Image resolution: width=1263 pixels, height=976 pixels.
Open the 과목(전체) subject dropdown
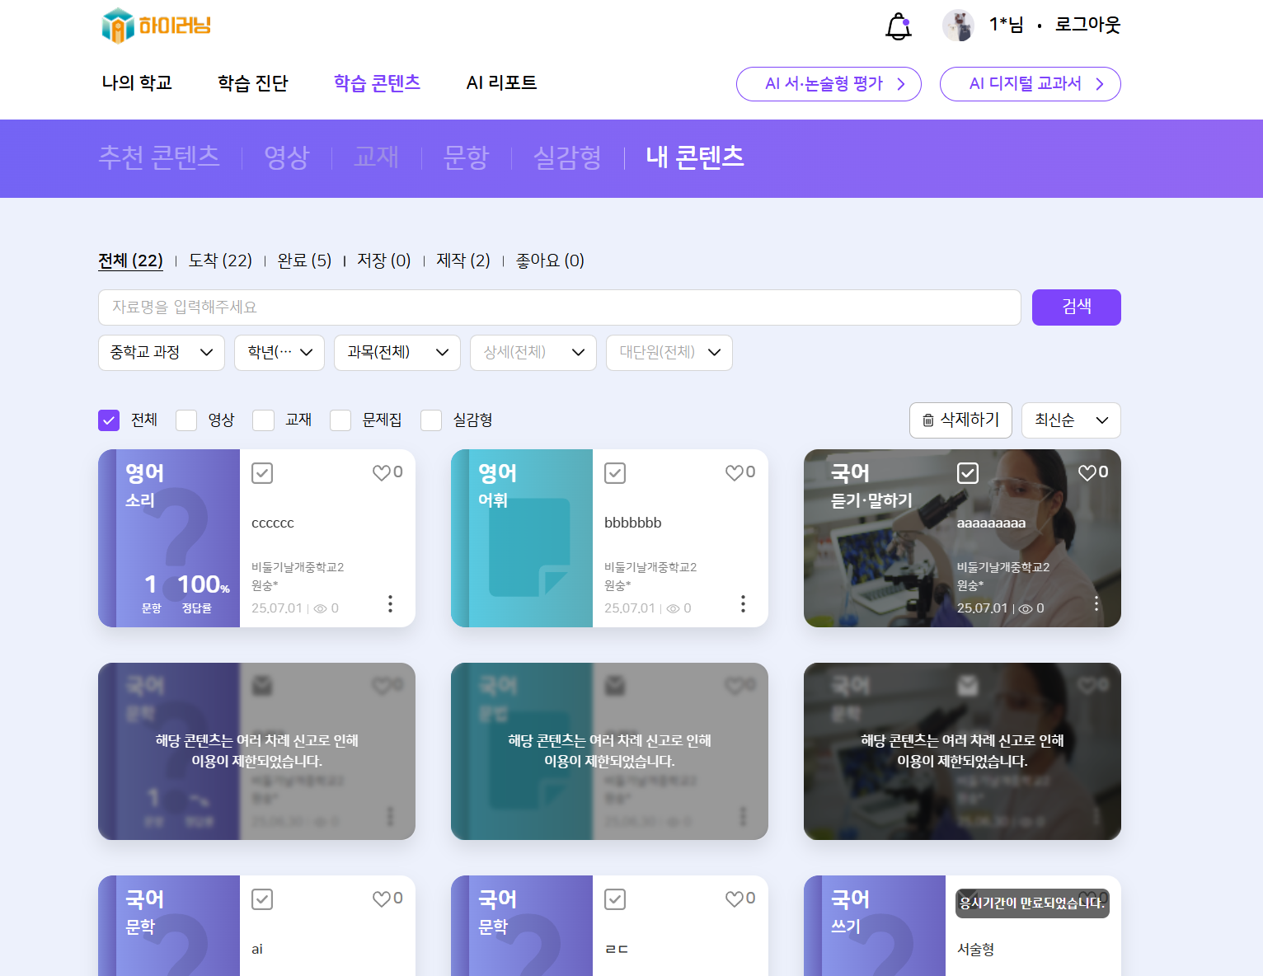397,353
